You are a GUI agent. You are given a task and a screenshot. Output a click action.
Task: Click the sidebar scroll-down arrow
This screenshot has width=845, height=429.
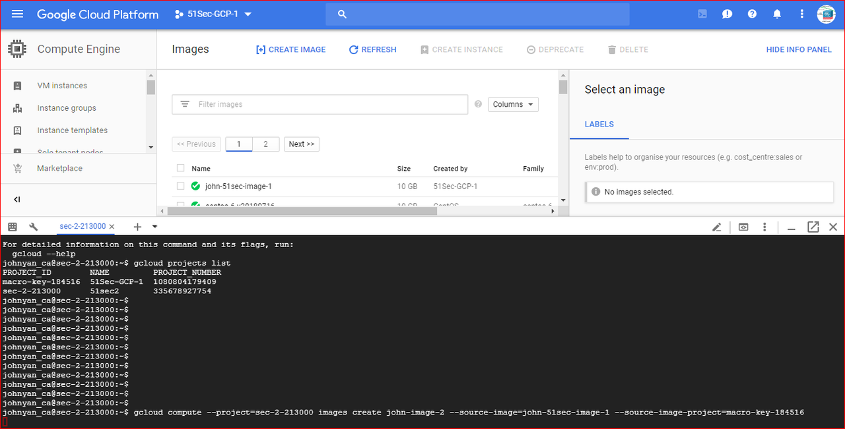(151, 147)
